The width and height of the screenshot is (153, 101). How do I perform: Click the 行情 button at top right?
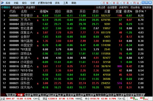coord(106,3)
